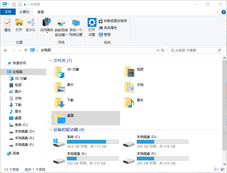Open 访问媒体 (Access media) in ribbon
The width and height of the screenshot is (227, 173).
pos(47,25)
